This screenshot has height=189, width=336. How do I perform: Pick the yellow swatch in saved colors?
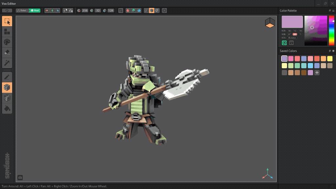click(x=330, y=59)
